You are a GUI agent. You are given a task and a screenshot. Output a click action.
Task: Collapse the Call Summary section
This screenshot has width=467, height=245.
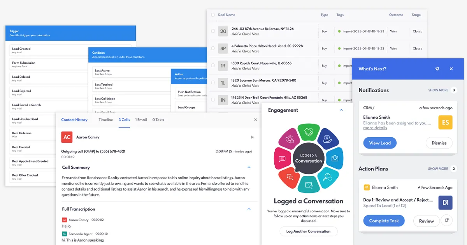tap(249, 167)
